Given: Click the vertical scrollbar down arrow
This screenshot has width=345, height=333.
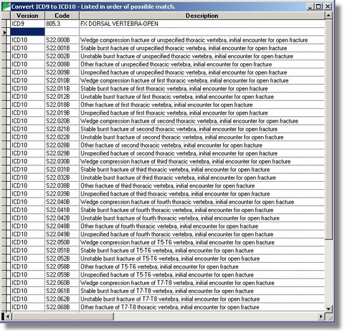Looking at the screenshot, I should 329,308.
